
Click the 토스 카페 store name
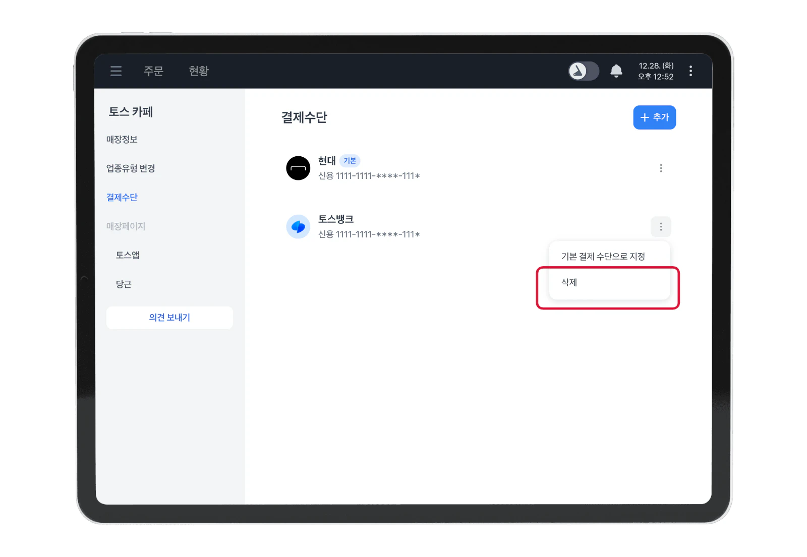(x=131, y=112)
